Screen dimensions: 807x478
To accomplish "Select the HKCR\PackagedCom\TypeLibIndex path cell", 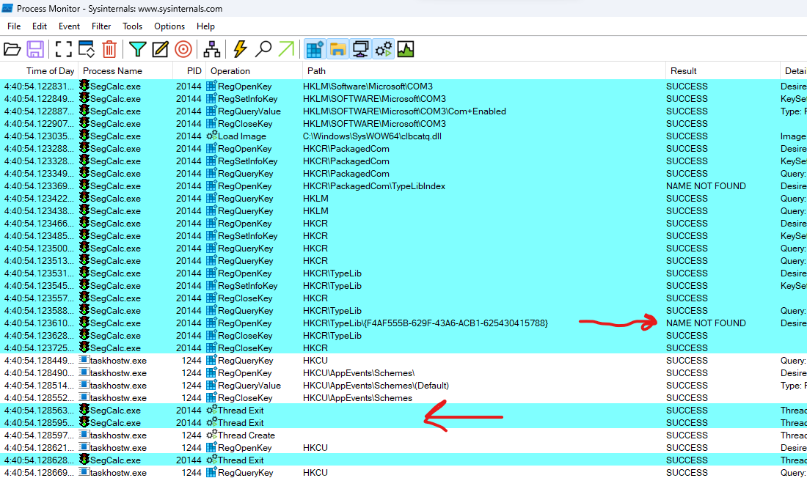I will pyautogui.click(x=373, y=186).
